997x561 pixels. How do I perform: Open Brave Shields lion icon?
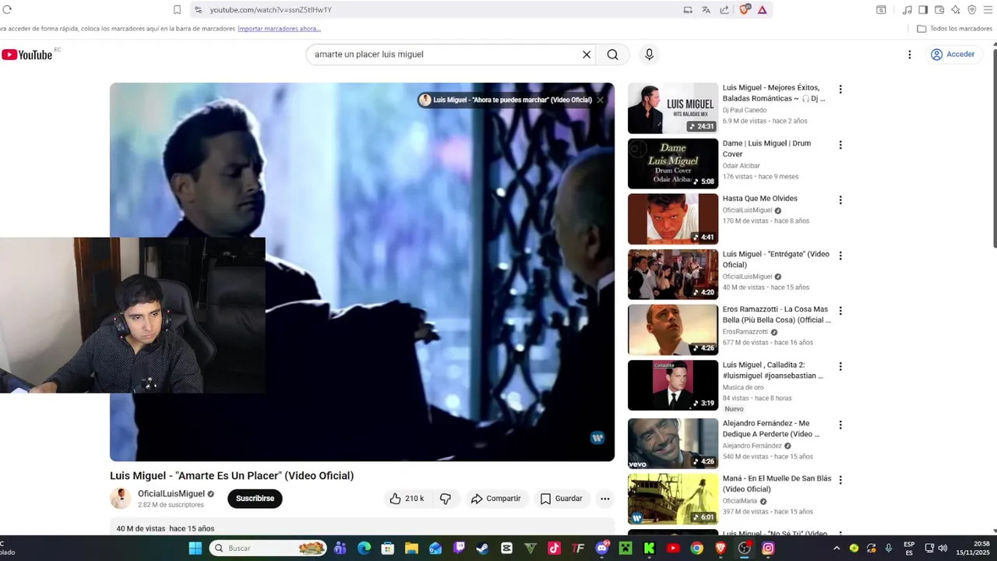[x=744, y=9]
